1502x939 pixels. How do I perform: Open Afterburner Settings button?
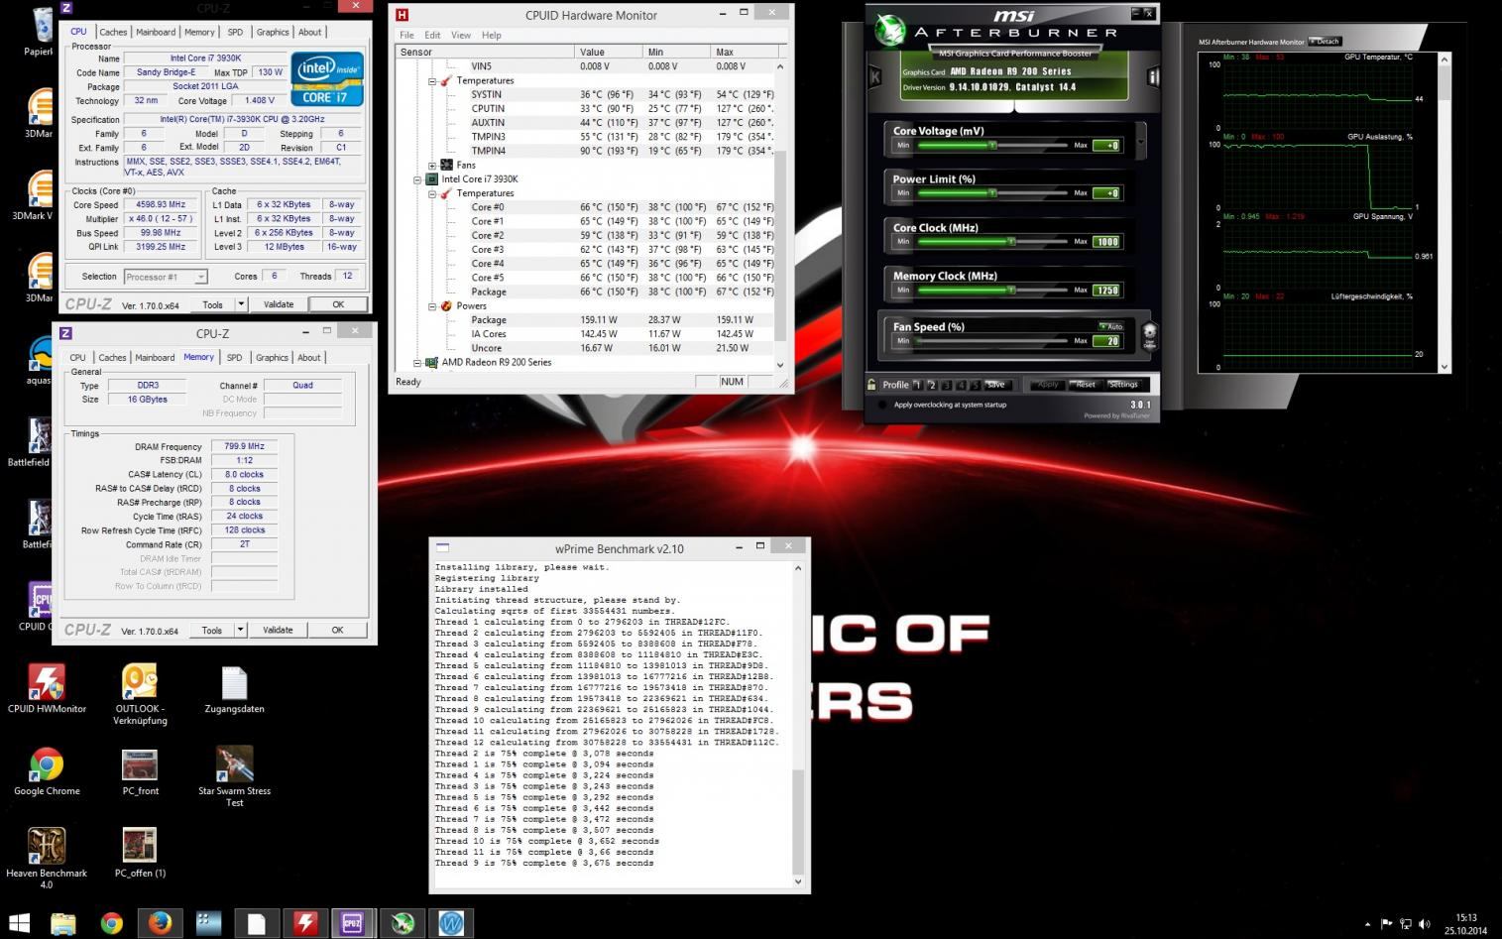click(x=1123, y=385)
